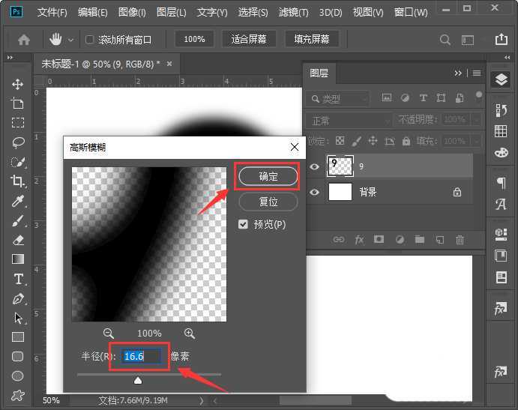Image resolution: width=518 pixels, height=410 pixels.
Task: Open the 滤镜(T) menu
Action: [292, 13]
